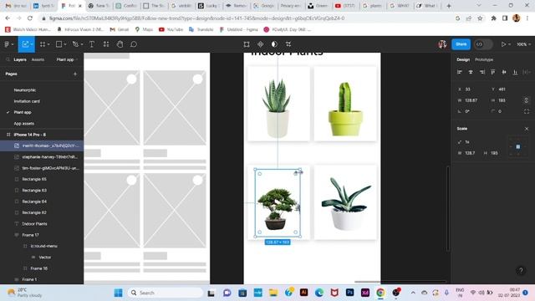Toggle the Dev Mode switch

click(x=483, y=44)
